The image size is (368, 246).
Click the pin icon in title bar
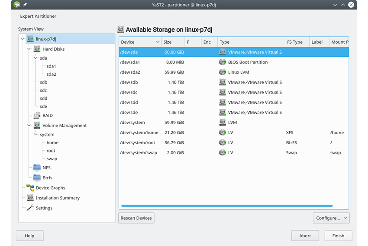click(x=25, y=5)
